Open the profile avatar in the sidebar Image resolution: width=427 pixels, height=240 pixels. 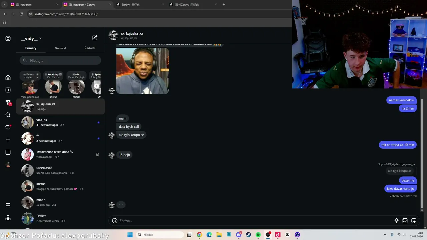(x=8, y=165)
